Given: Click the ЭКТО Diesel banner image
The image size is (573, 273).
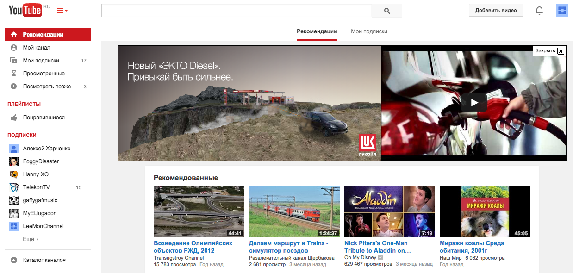Looking at the screenshot, I should click(249, 103).
